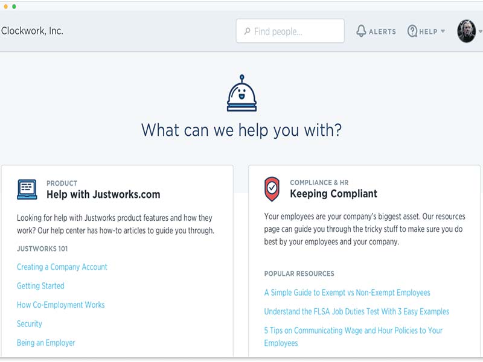Click the compliance shield icon
This screenshot has height=362, width=483.
272,189
